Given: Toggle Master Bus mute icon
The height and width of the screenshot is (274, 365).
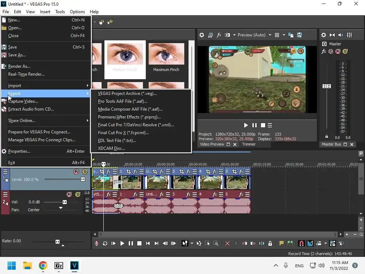Looking at the screenshot, I should 338,51.
